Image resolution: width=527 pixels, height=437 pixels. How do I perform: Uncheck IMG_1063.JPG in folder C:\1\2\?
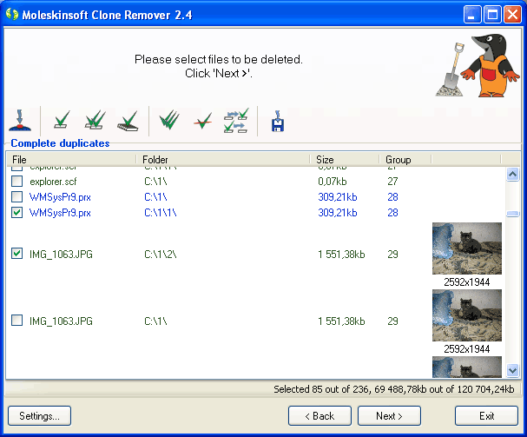tap(16, 254)
